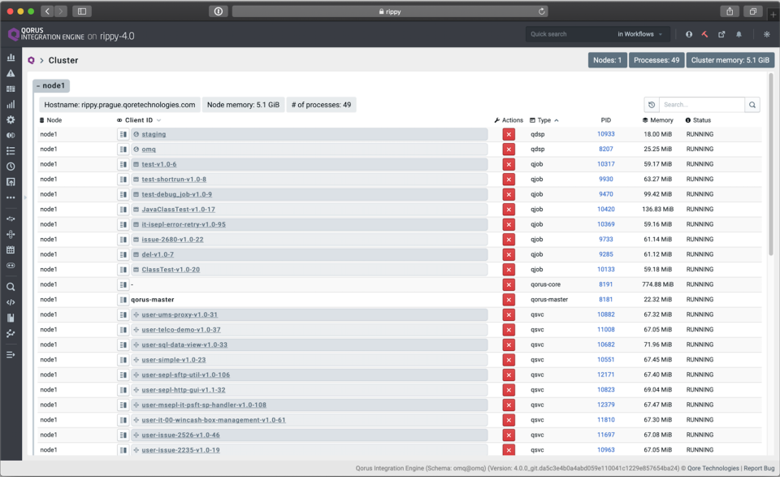Image resolution: width=780 pixels, height=477 pixels.
Task: Click the 774.88 MiB memory value
Action: 657,284
